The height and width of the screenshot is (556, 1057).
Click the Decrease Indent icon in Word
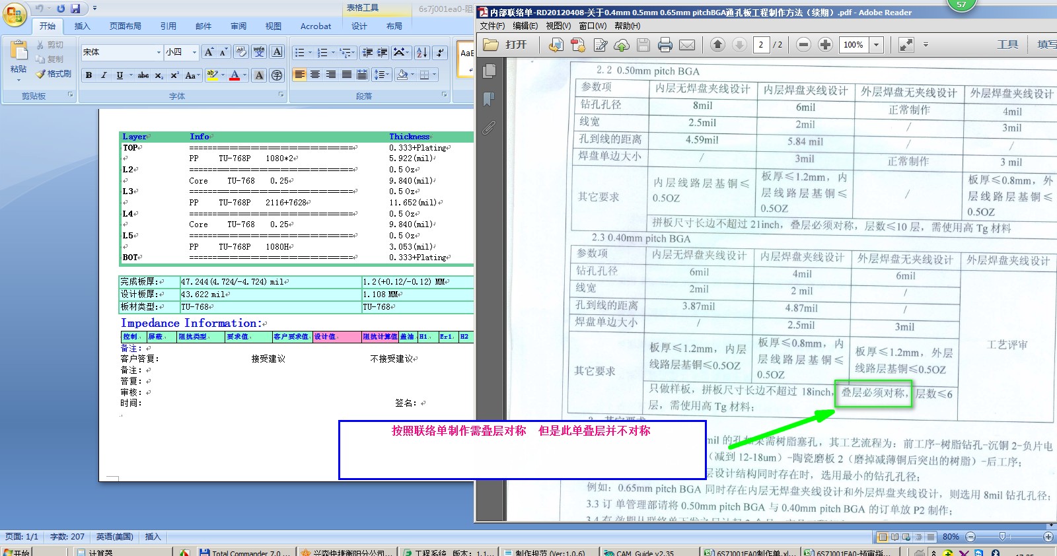click(x=367, y=52)
